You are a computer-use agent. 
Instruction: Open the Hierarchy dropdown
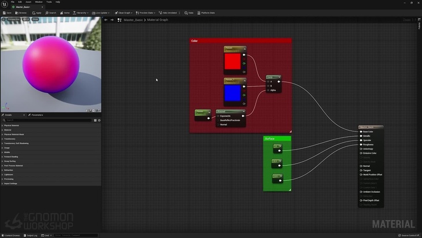coord(81,13)
